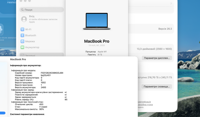Viewport: 200px width, 117px height.
Task: Click the MacBook Pro laptop image
Action: (97, 21)
